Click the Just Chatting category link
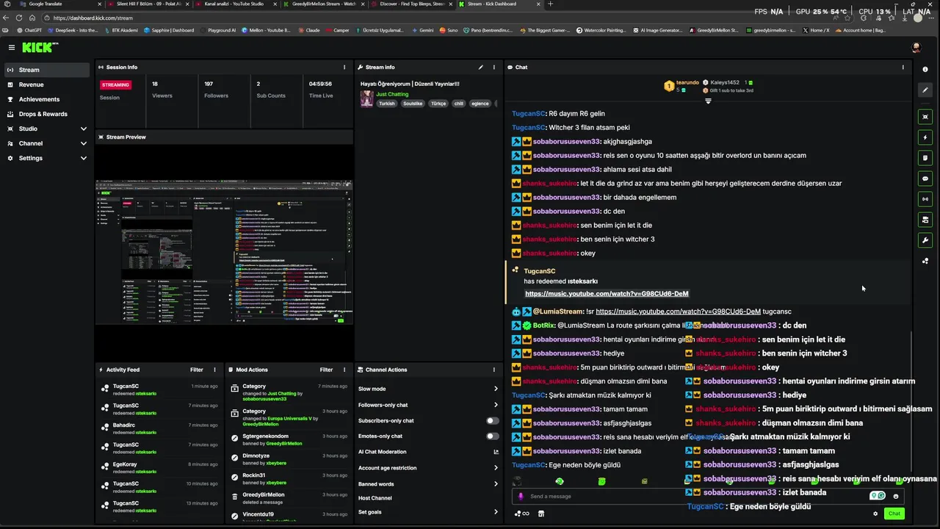 [x=392, y=94]
